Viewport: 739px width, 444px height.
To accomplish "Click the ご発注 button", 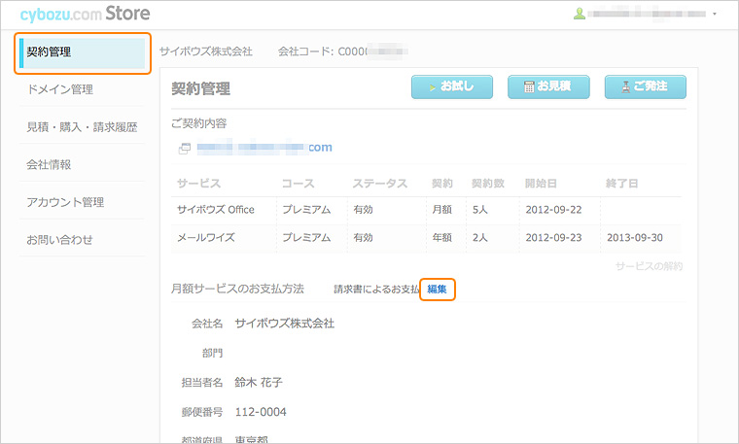I will click(646, 86).
